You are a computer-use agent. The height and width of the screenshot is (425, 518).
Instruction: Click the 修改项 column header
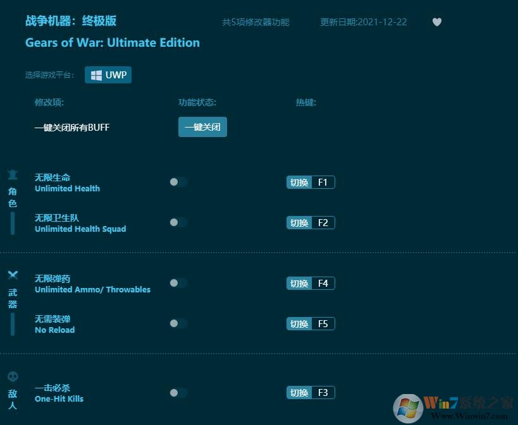pyautogui.click(x=49, y=102)
